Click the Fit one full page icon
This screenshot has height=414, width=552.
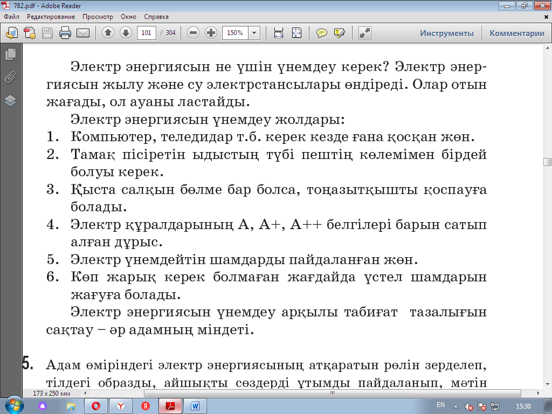pyautogui.click(x=297, y=33)
